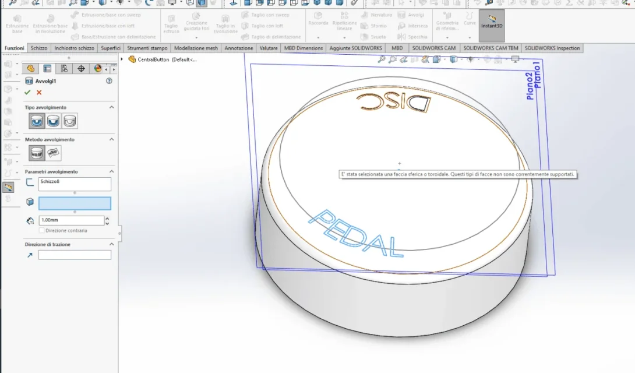Expand the CentralButton tree node
The height and width of the screenshot is (373, 635).
coord(122,59)
